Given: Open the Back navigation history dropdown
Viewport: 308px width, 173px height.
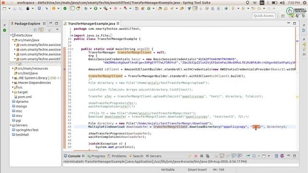Looking at the screenshot, I should pyautogui.click(x=264, y=9).
